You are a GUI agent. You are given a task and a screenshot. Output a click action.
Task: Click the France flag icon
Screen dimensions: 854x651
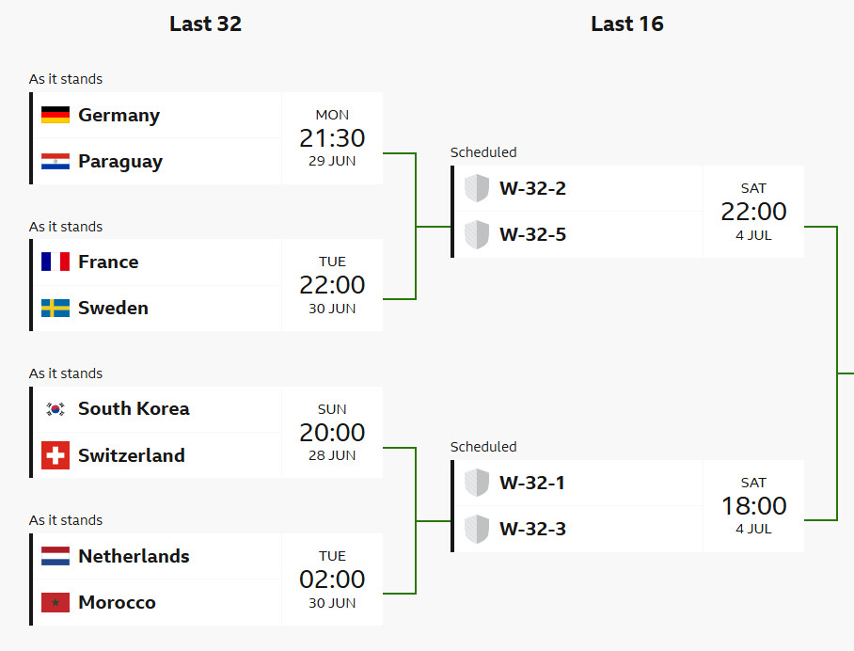coord(55,262)
